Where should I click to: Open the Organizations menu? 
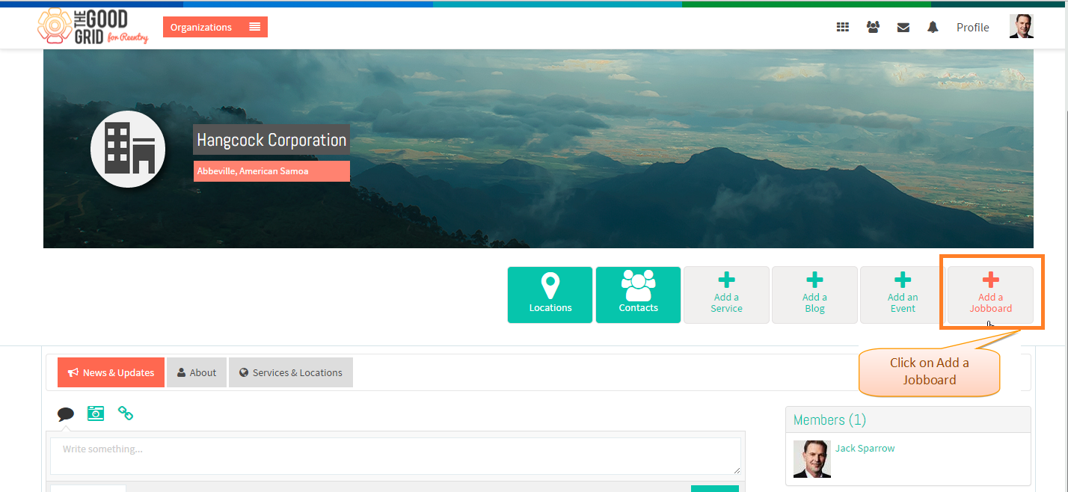coord(215,27)
